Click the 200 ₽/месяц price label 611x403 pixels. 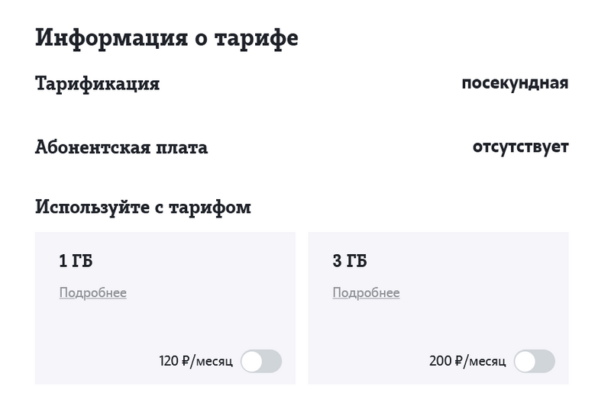click(467, 361)
